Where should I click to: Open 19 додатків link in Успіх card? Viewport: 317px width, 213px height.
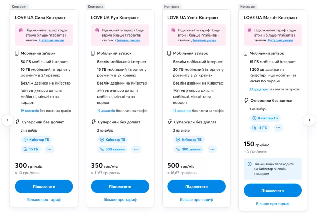[182, 111]
